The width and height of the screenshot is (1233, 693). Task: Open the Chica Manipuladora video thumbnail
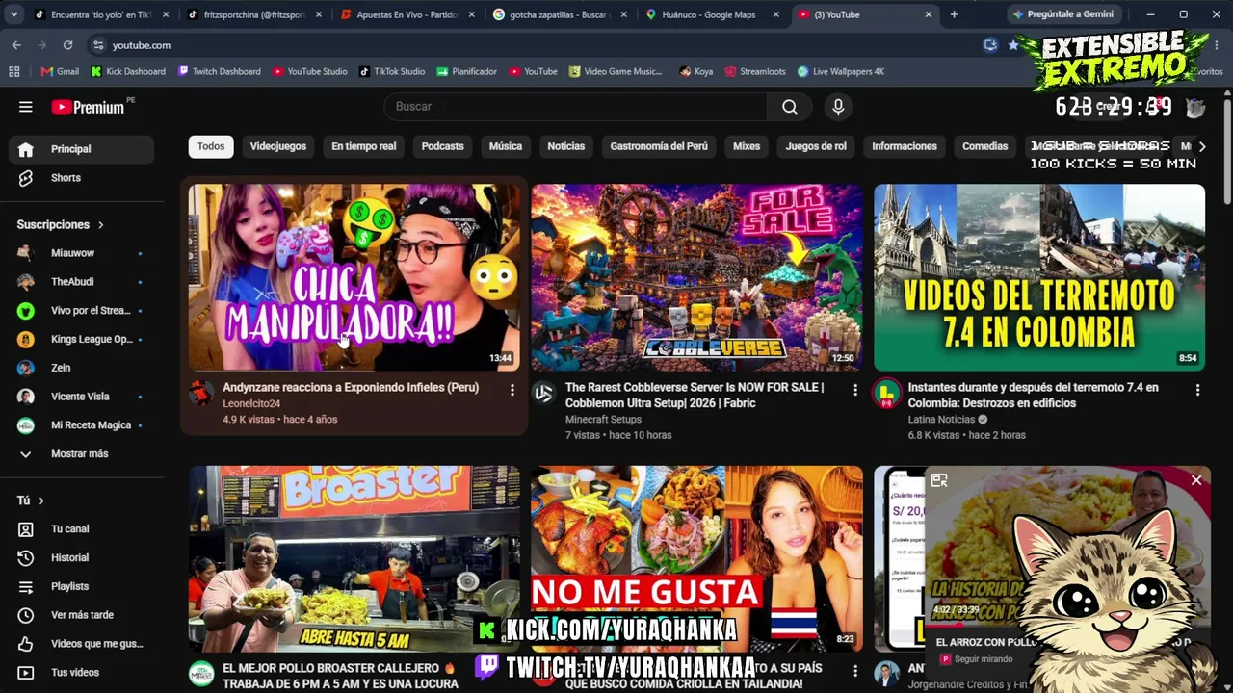(x=354, y=277)
